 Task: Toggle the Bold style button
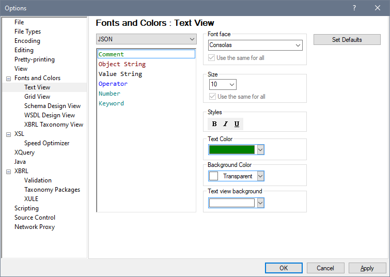tap(214, 124)
